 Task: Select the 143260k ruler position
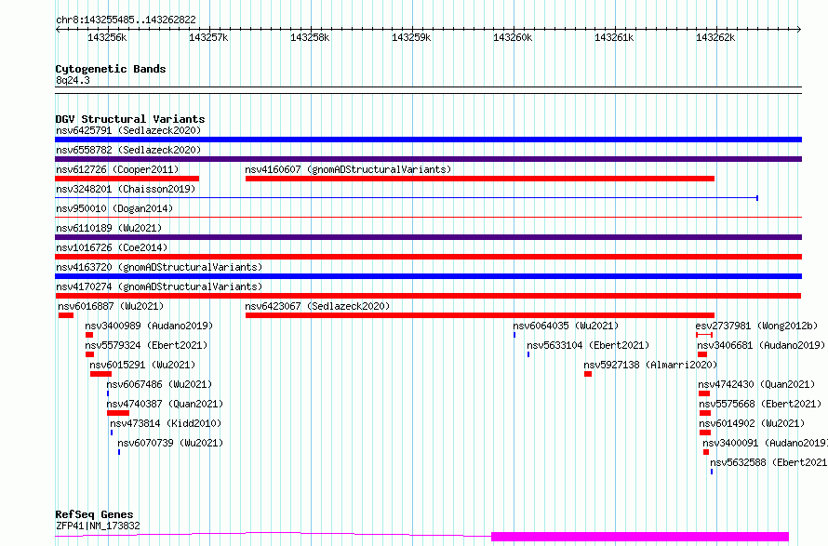point(513,37)
